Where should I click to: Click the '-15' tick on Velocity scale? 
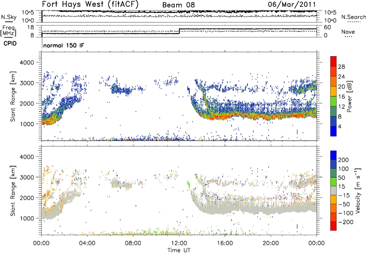tap(344, 195)
